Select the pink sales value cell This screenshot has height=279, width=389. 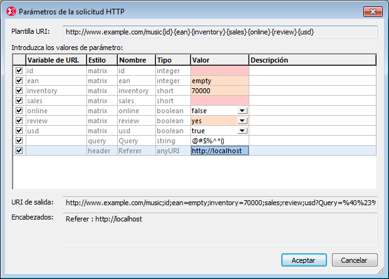(x=219, y=101)
